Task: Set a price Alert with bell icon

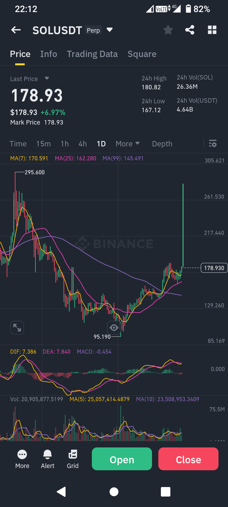Action: click(47, 455)
